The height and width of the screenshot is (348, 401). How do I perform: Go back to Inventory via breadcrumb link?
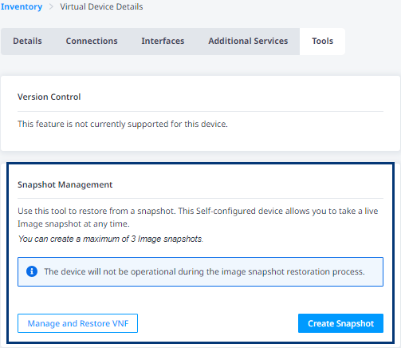click(x=22, y=6)
